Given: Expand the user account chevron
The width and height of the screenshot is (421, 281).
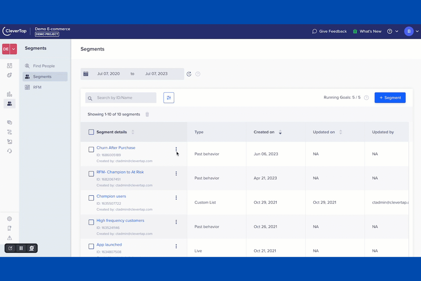Looking at the screenshot, I should tap(417, 31).
